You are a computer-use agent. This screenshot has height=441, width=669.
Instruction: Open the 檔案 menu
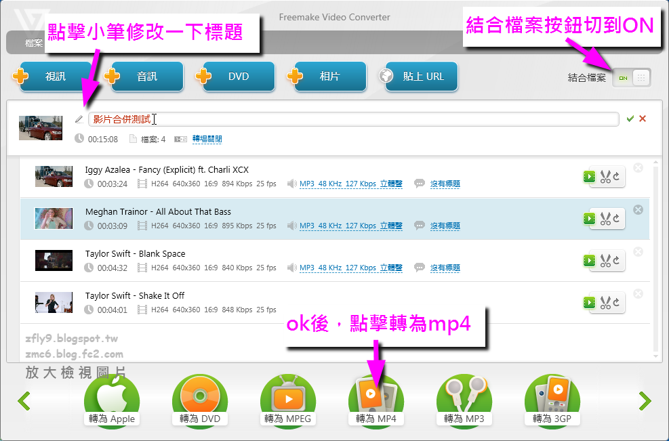tap(34, 43)
